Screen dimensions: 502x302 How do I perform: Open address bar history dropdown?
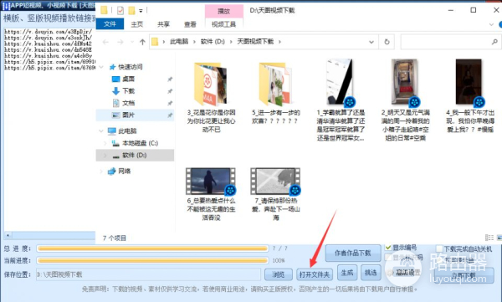tap(371, 42)
